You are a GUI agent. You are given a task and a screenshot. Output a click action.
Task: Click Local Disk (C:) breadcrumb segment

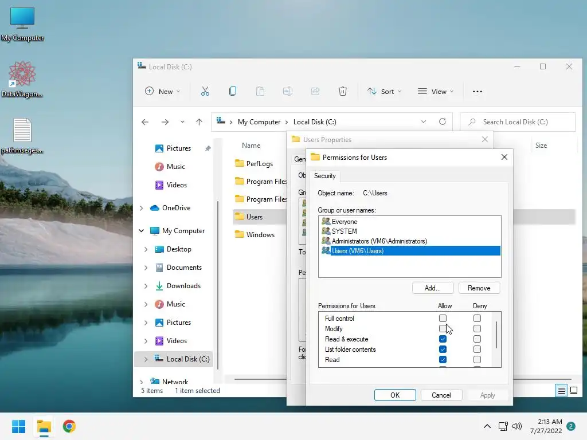coord(315,122)
